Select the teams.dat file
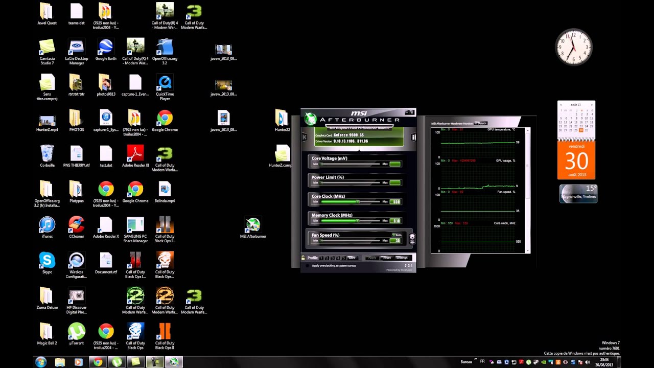 [77, 14]
